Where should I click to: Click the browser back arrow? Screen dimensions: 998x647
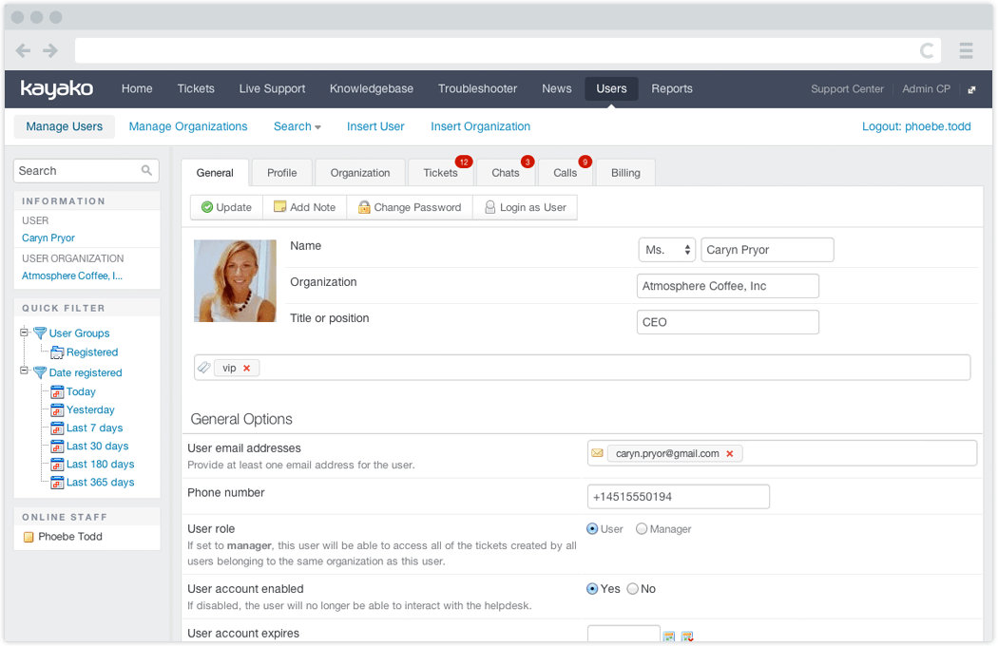pos(24,51)
